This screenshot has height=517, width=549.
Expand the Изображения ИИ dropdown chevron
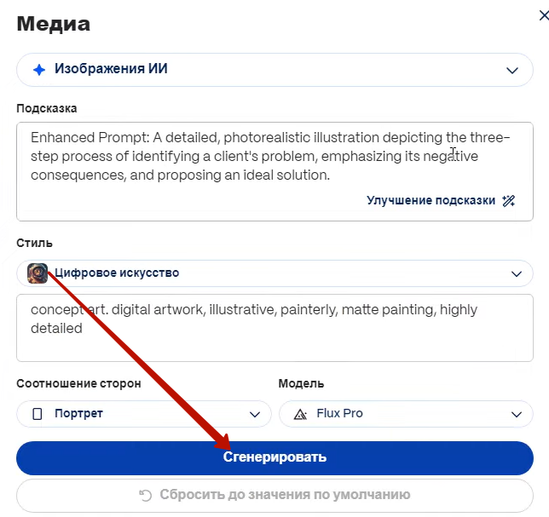(511, 71)
